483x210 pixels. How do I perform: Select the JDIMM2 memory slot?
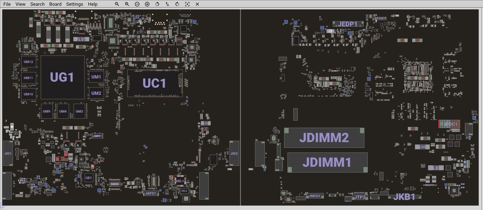pos(324,138)
